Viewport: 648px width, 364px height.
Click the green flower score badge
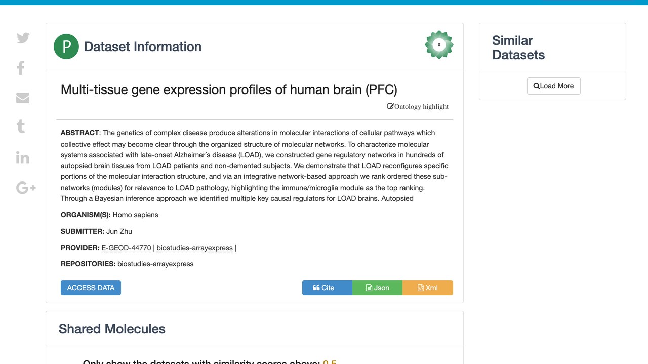click(x=439, y=44)
